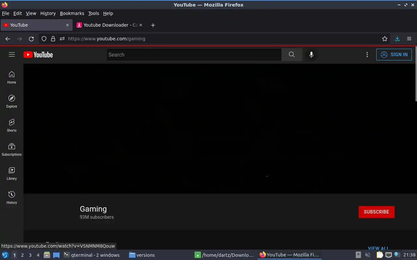Click the VIEW ALL link
Image resolution: width=417 pixels, height=260 pixels.
pos(378,248)
